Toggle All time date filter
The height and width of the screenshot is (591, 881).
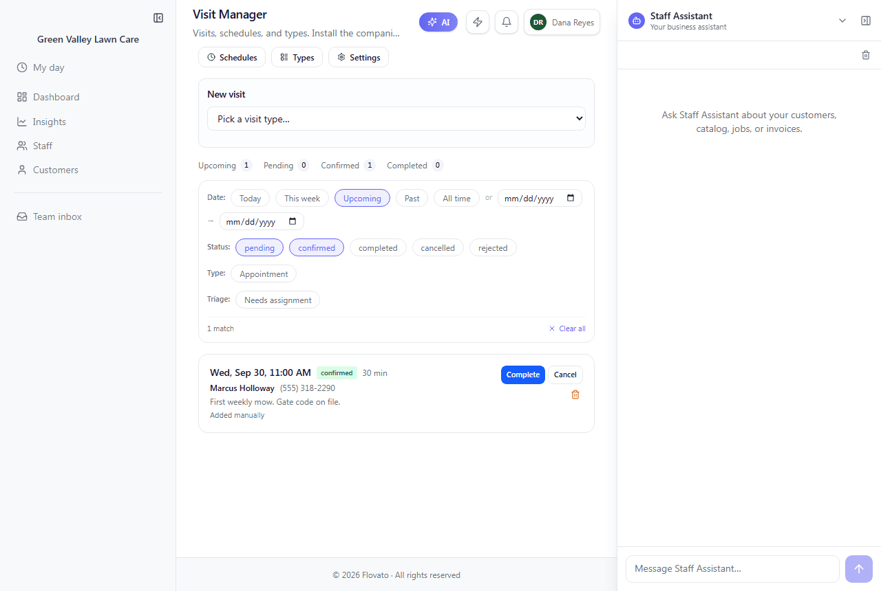tap(456, 198)
